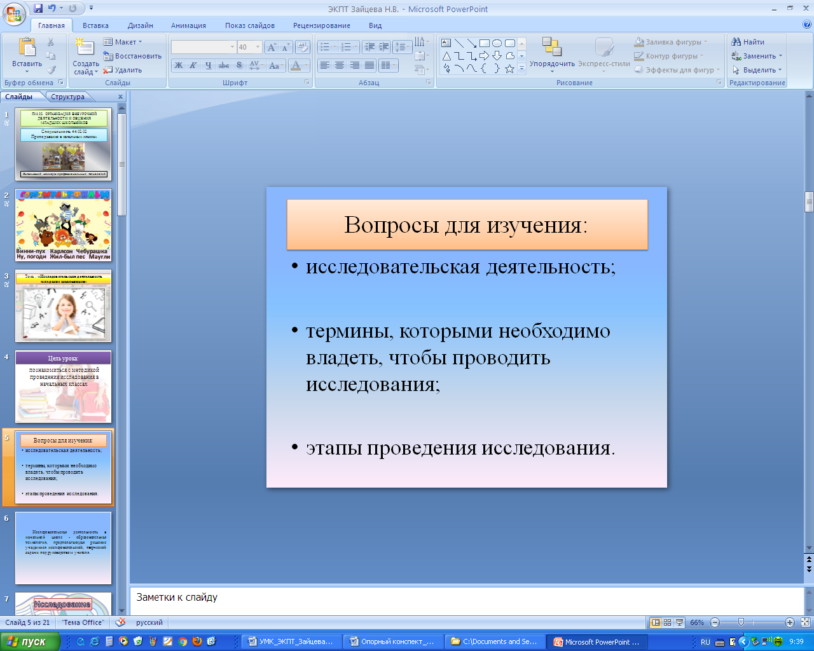This screenshot has width=814, height=651.
Task: Clear all text formatting
Action: click(x=303, y=47)
